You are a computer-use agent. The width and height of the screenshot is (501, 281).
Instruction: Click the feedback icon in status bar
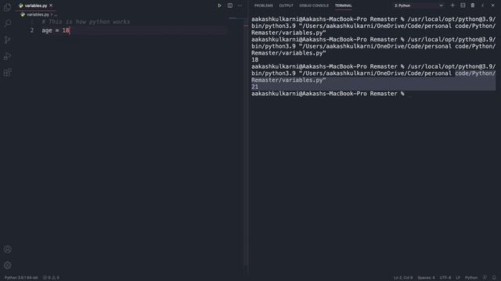[485, 278]
